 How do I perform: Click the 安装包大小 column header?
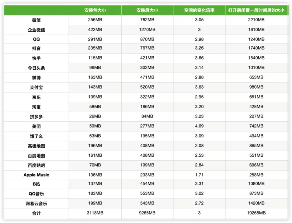(x=95, y=10)
